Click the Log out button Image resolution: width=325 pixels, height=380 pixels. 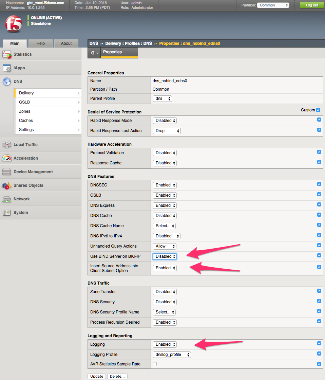coord(312,5)
